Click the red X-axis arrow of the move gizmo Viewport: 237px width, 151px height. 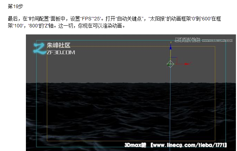pos(187,64)
